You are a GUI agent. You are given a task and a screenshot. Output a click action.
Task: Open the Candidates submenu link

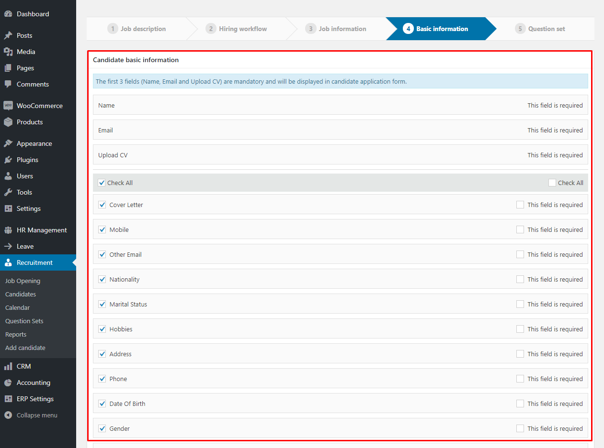coord(21,294)
